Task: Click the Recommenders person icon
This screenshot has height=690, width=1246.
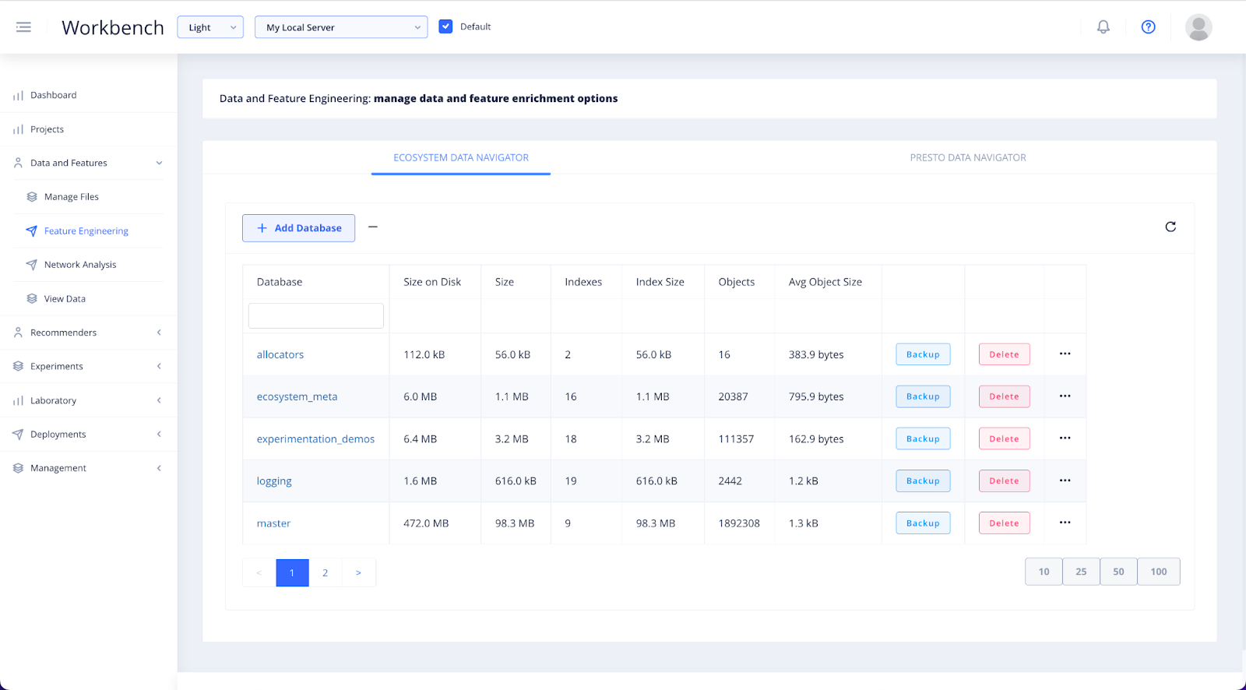Action: pos(18,333)
